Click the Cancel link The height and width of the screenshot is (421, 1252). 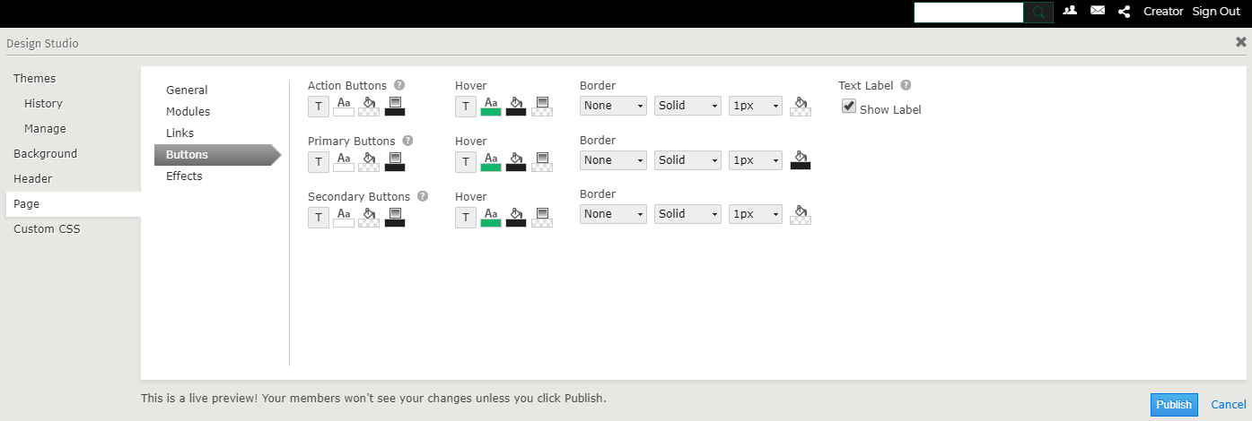[x=1229, y=405]
